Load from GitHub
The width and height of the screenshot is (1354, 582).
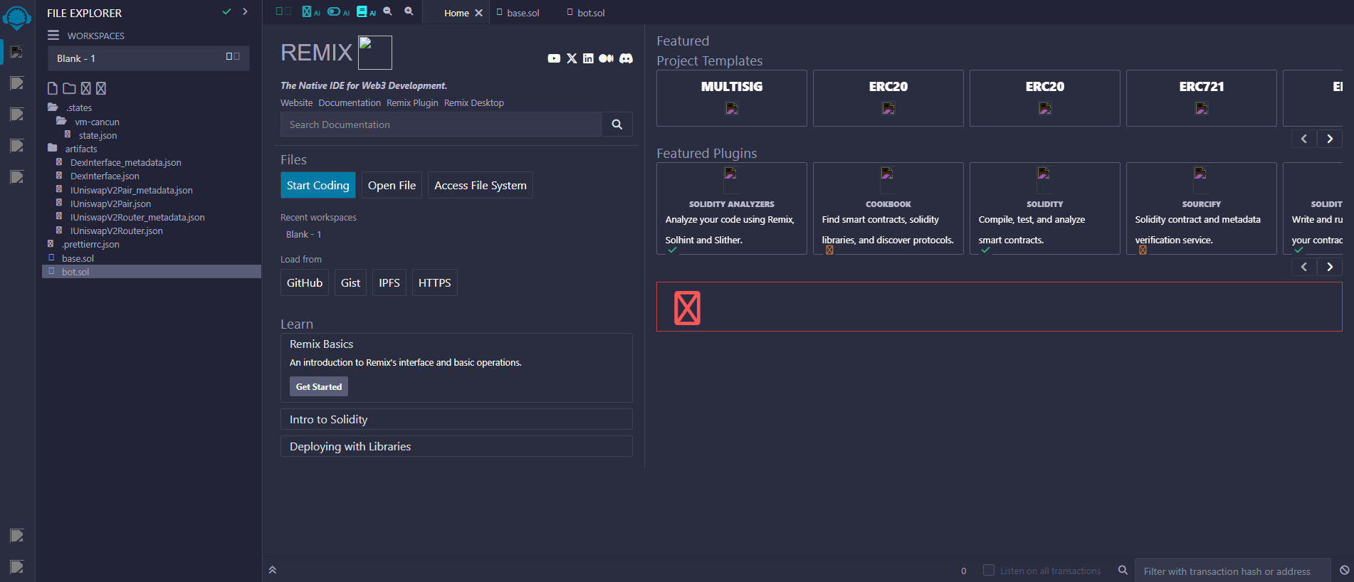[x=305, y=282]
